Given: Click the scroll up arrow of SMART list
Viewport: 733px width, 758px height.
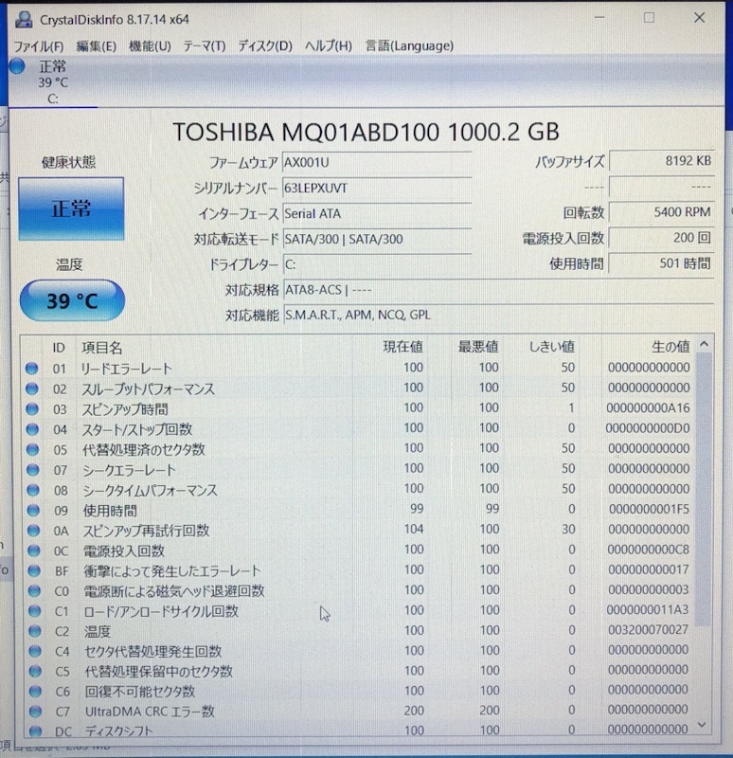Looking at the screenshot, I should (x=704, y=344).
